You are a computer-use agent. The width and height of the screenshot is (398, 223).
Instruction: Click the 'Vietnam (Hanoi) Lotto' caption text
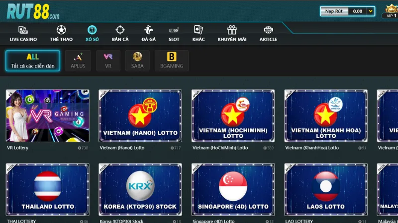pos(122,148)
